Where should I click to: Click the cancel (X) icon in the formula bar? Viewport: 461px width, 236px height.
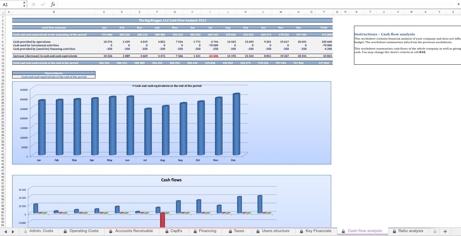(34, 5)
